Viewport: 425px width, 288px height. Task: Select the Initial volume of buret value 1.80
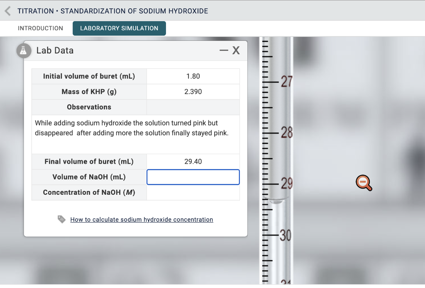point(193,76)
